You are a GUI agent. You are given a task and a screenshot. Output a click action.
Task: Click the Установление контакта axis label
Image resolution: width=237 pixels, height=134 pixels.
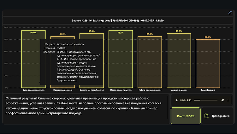(x=33, y=90)
